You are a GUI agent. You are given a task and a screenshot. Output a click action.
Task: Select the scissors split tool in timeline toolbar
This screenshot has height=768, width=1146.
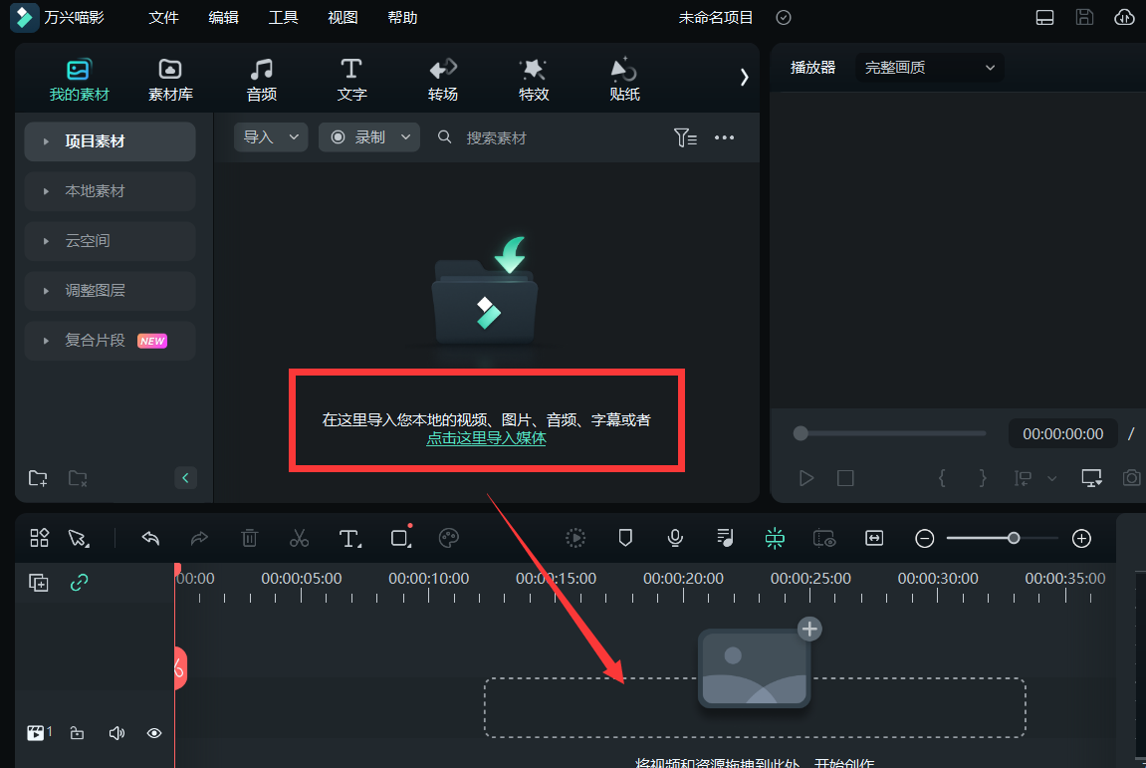(299, 538)
